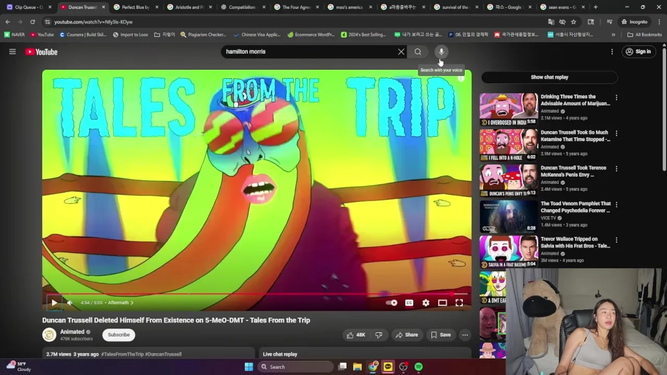Start voice search with microphone icon
The height and width of the screenshot is (375, 667).
pyautogui.click(x=441, y=52)
